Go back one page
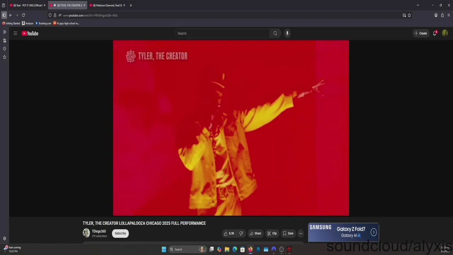Screen dimensions: 453x255 [11, 15]
